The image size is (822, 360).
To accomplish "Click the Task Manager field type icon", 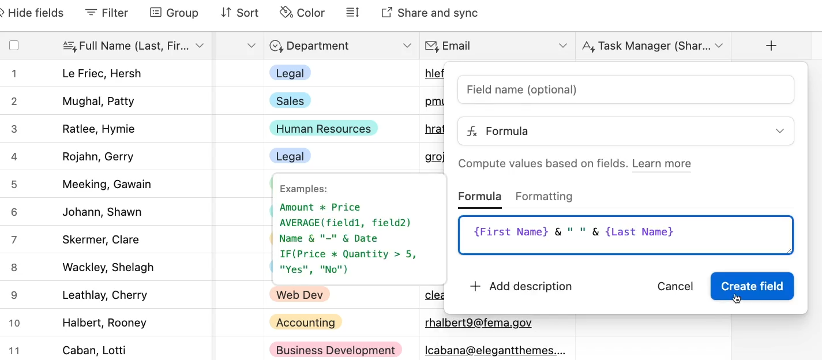I will [588, 46].
